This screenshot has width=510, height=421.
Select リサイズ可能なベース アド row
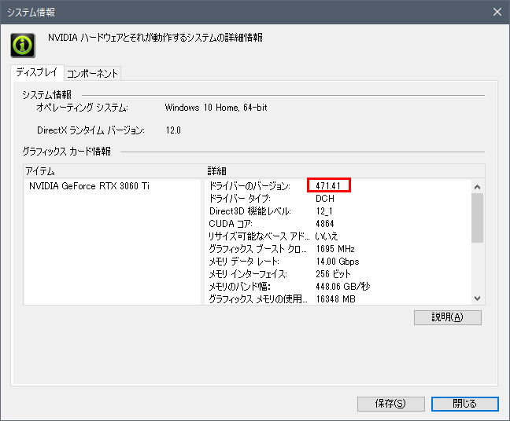click(338, 236)
